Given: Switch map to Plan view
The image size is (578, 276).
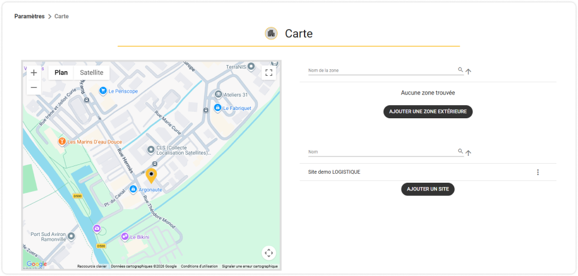Looking at the screenshot, I should 61,72.
